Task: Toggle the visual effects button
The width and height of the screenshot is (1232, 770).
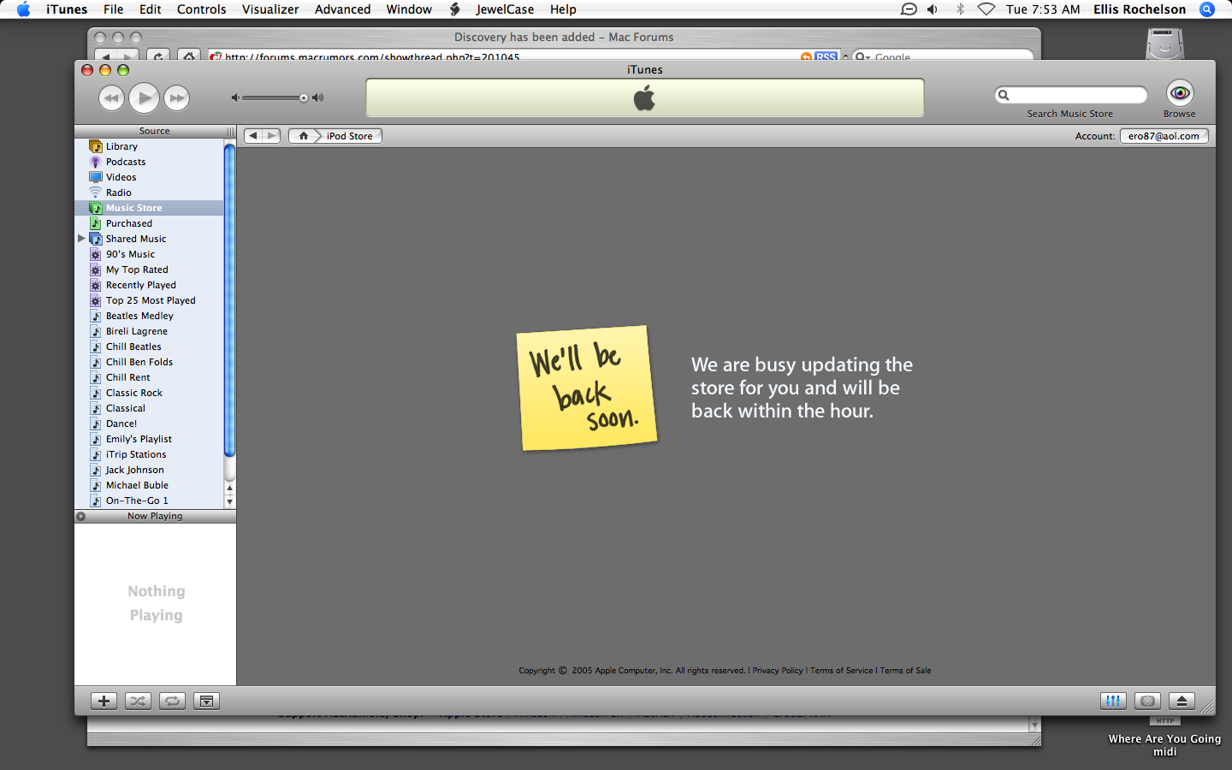Action: tap(1147, 701)
